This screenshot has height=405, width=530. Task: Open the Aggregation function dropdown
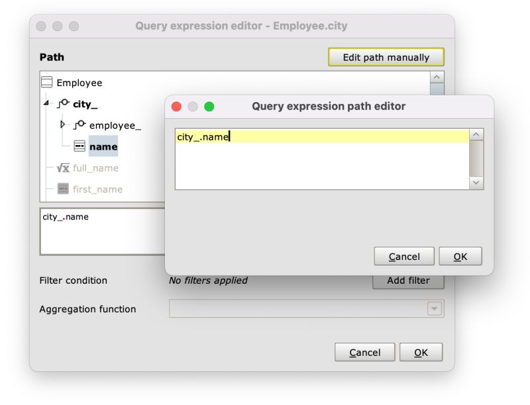(x=435, y=308)
